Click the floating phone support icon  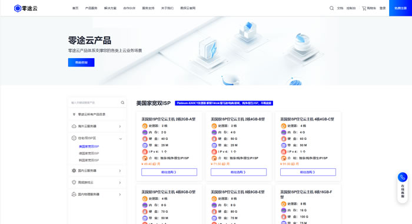[402, 177]
